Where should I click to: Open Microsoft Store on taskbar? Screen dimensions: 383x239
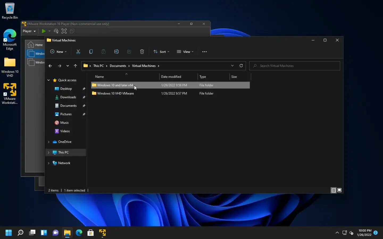91,233
